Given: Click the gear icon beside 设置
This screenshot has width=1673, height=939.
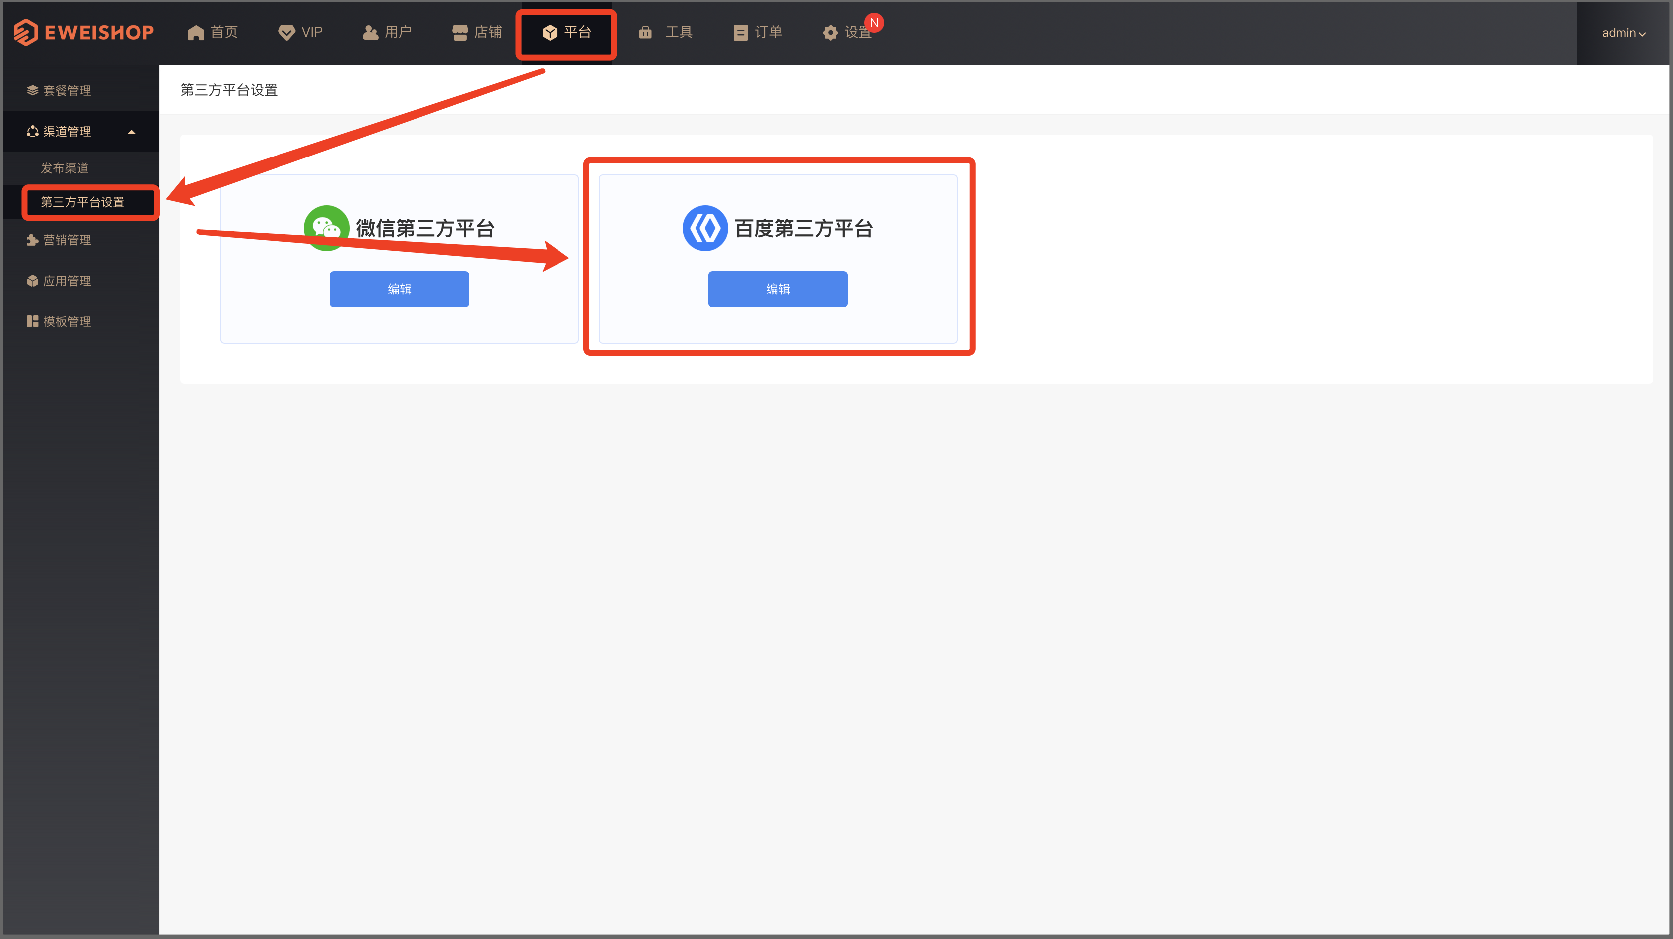Looking at the screenshot, I should point(830,32).
